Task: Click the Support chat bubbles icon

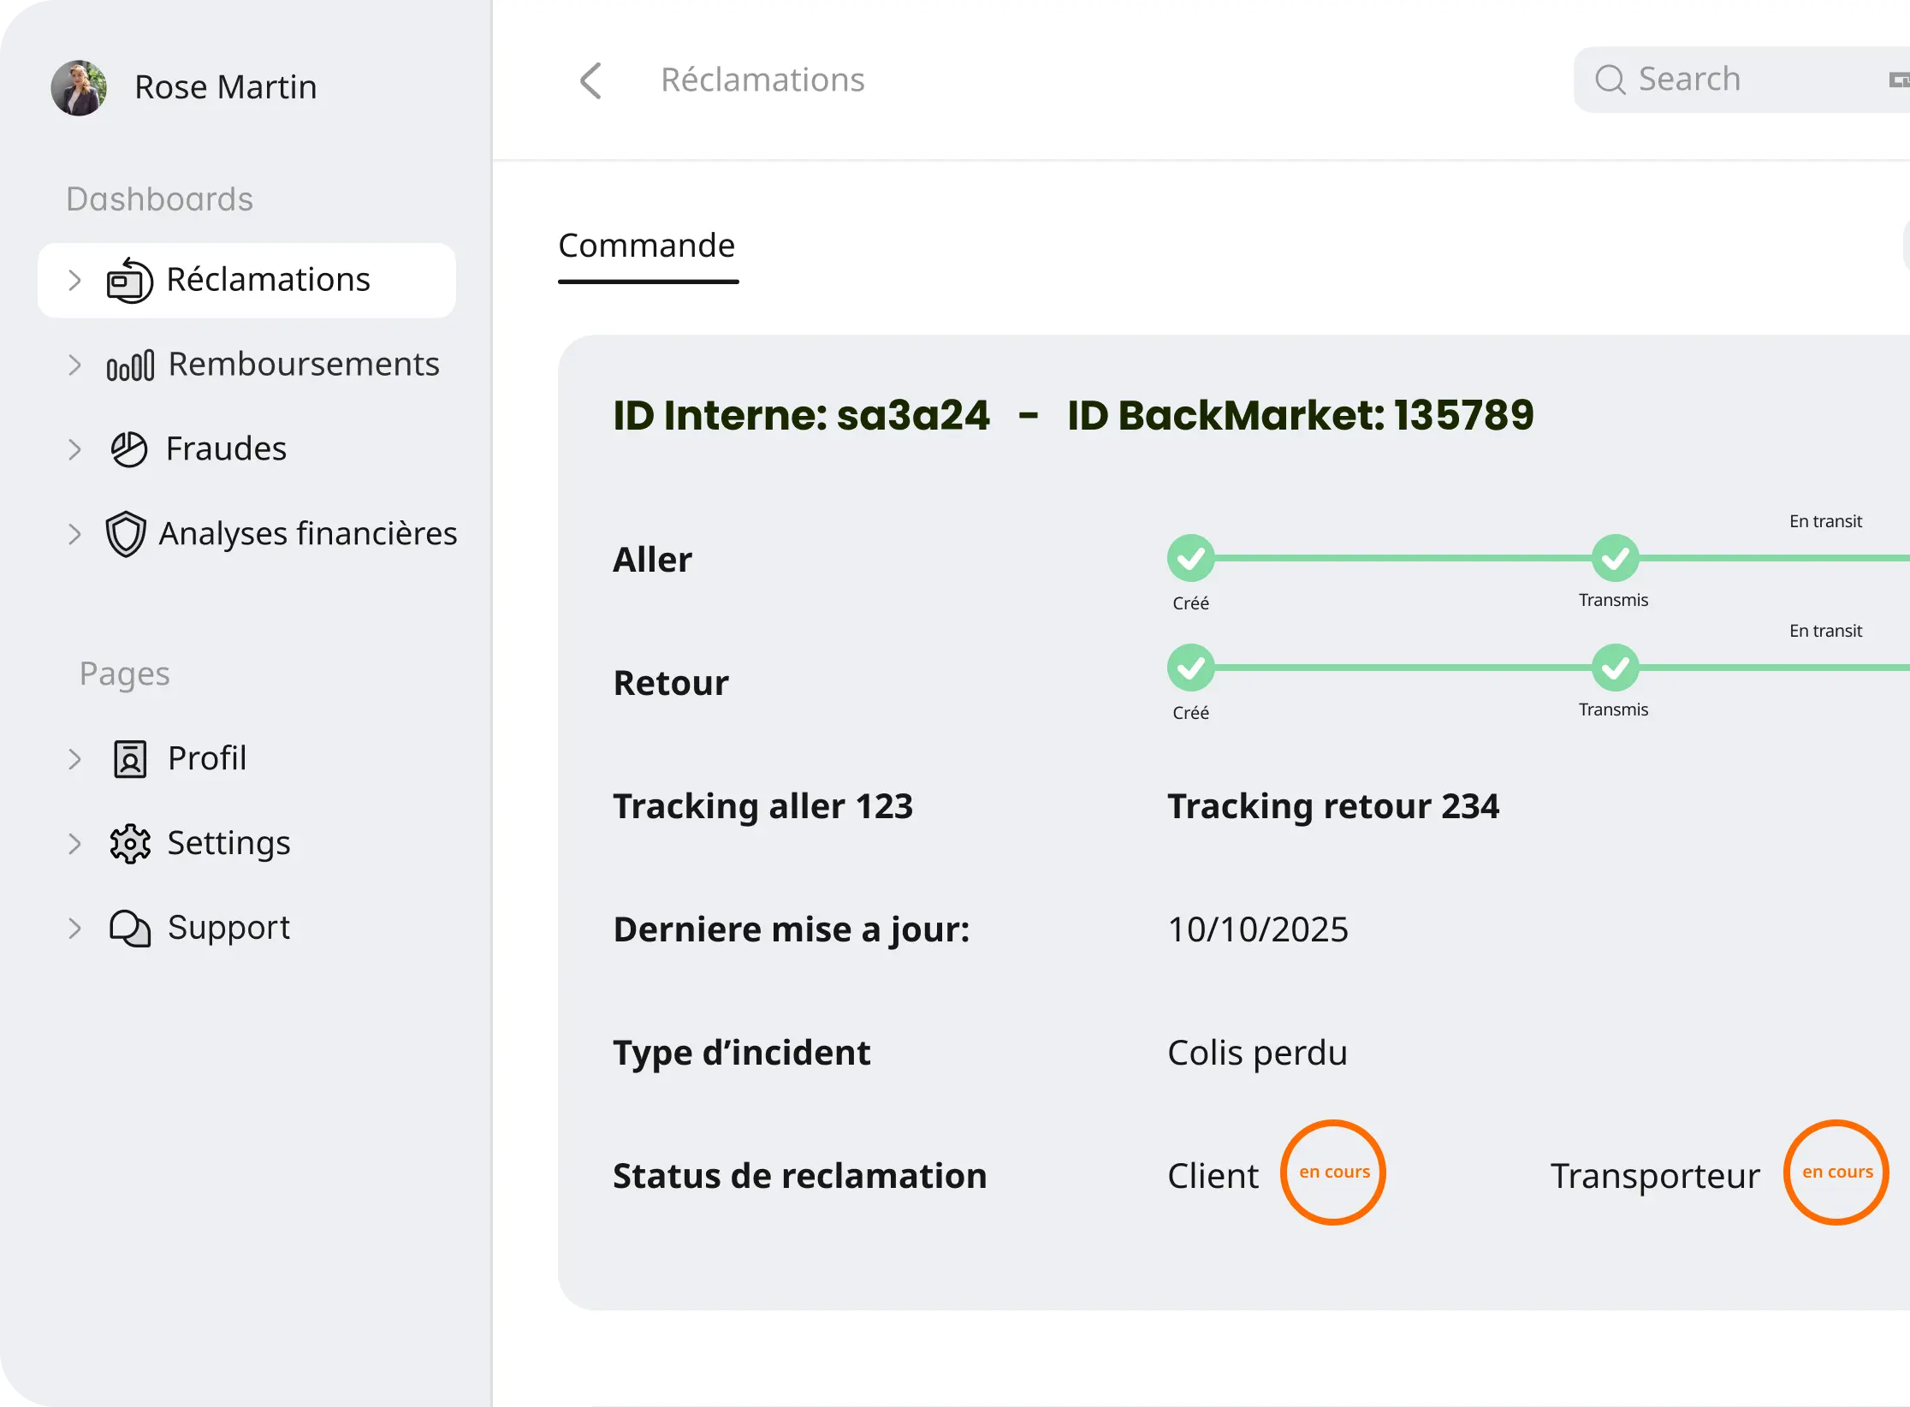Action: click(x=130, y=929)
